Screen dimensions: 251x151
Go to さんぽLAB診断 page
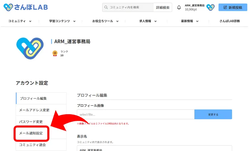229,21
